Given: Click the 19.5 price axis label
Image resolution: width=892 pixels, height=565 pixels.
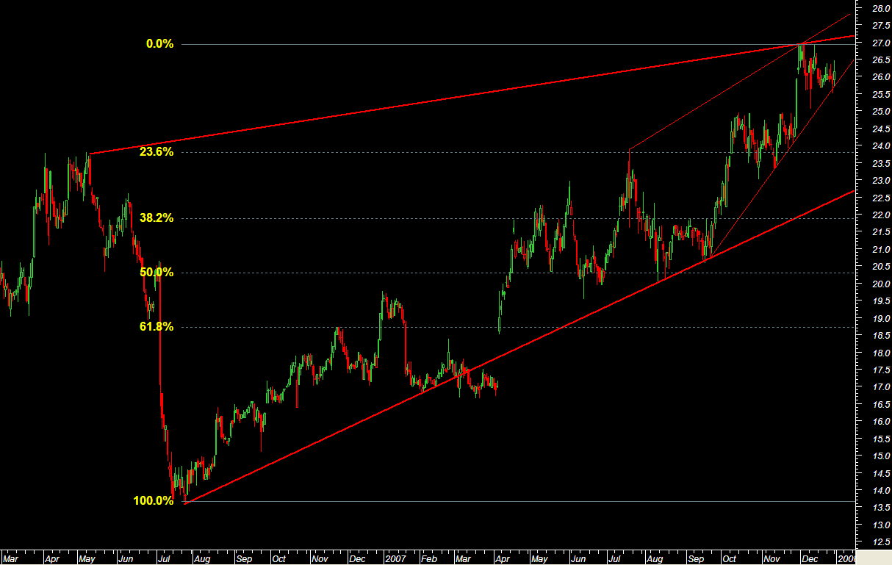Looking at the screenshot, I should tap(881, 302).
